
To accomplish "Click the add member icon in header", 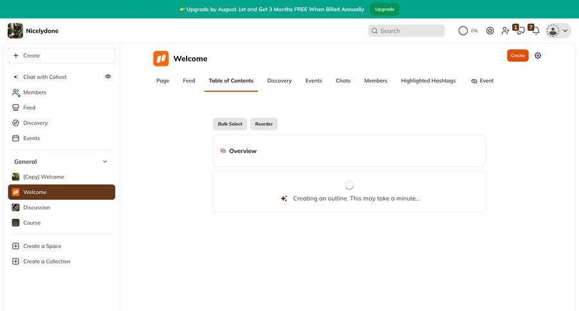I will click(505, 31).
